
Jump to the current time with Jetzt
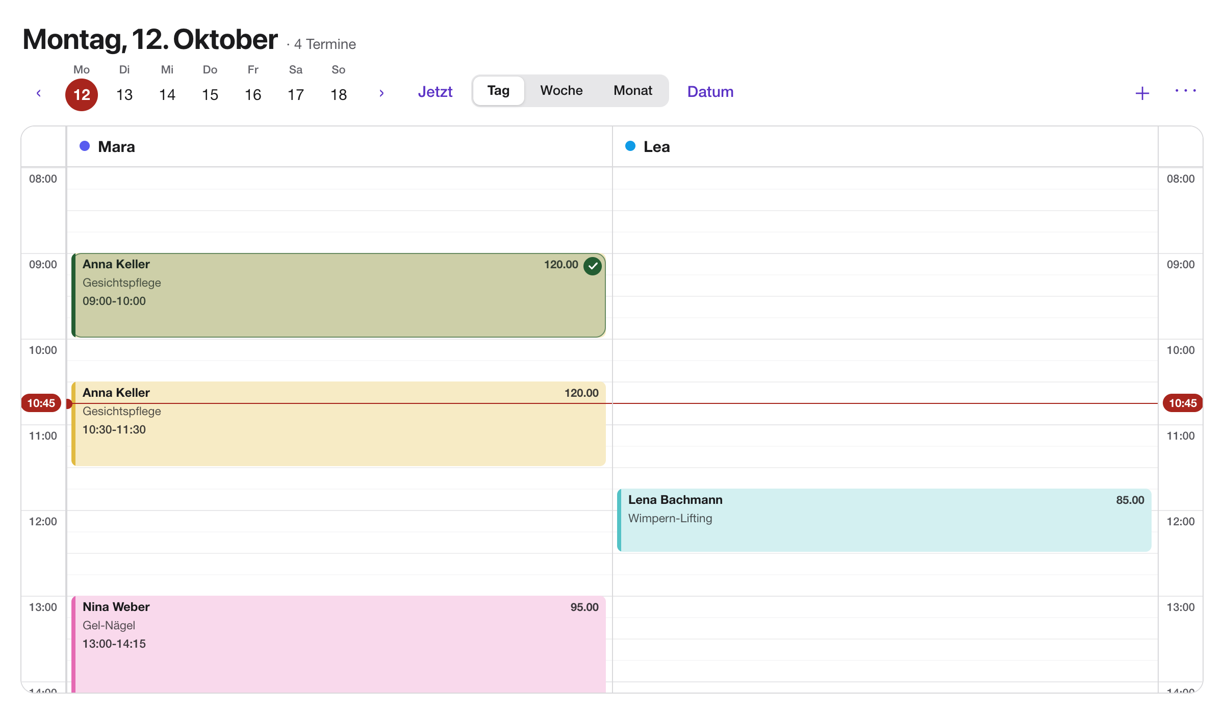pyautogui.click(x=435, y=92)
